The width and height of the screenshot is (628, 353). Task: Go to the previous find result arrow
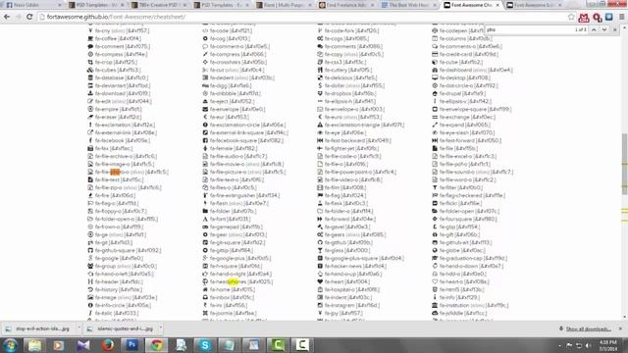tap(594, 29)
